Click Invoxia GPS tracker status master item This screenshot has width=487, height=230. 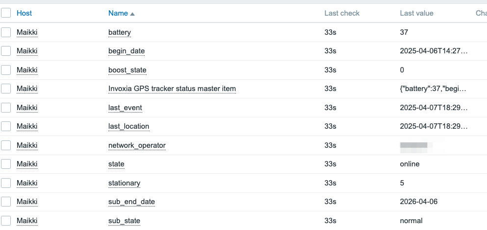[x=172, y=89]
